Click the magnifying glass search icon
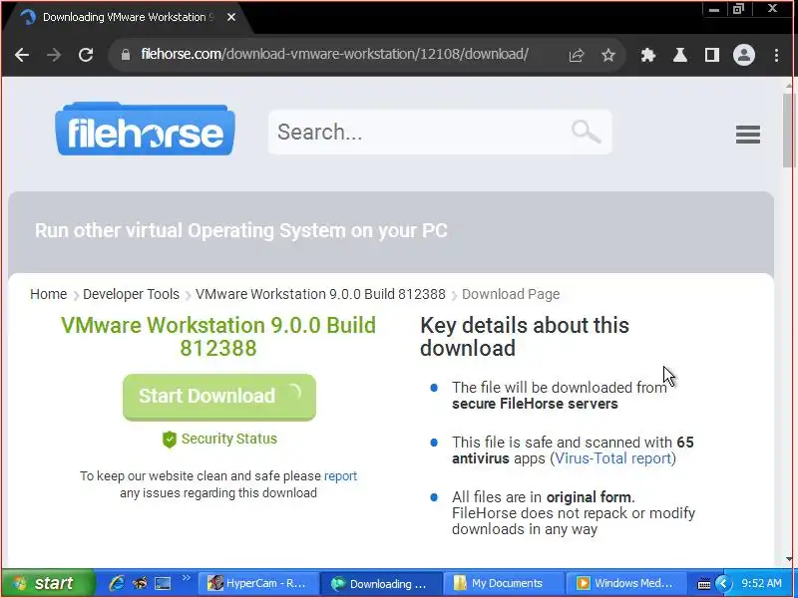Image resolution: width=798 pixels, height=598 pixels. tap(587, 133)
